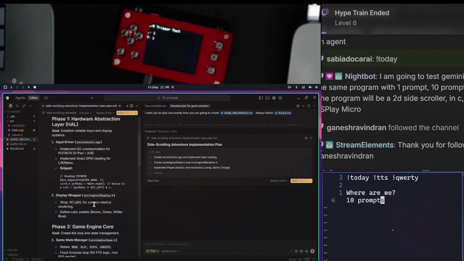Viewport: 464px width, 261px height.
Task: Collapse the 10-PROMPT root folder
Action: 14,112
